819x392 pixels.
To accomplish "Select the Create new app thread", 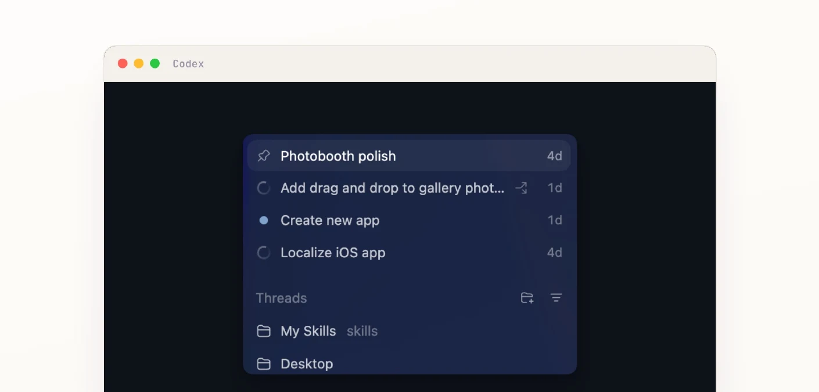I will [409, 221].
